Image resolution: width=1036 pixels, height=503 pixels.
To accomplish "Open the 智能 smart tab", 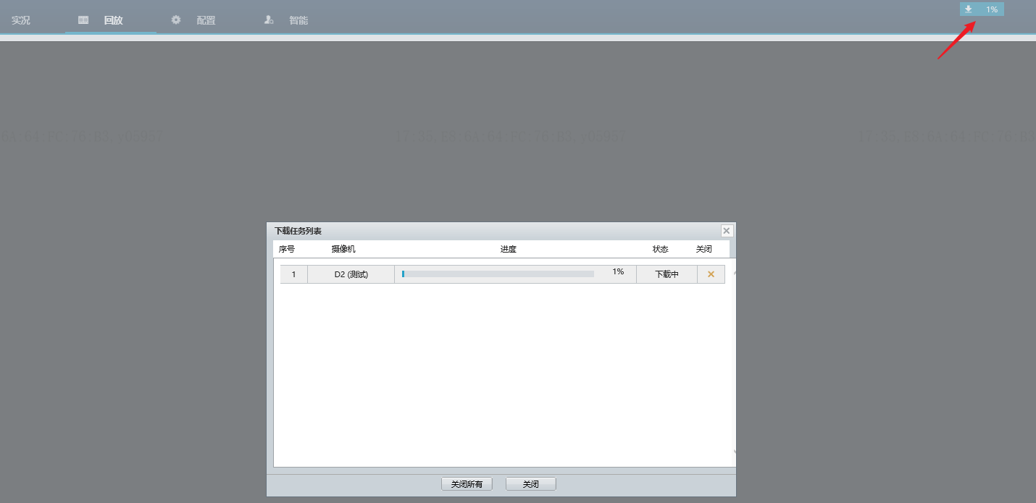I will pyautogui.click(x=298, y=20).
